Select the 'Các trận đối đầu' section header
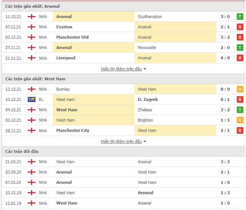The width and height of the screenshot is (246, 210). pyautogui.click(x=22, y=151)
